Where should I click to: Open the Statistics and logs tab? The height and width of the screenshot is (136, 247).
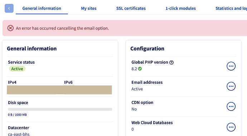tap(231, 8)
